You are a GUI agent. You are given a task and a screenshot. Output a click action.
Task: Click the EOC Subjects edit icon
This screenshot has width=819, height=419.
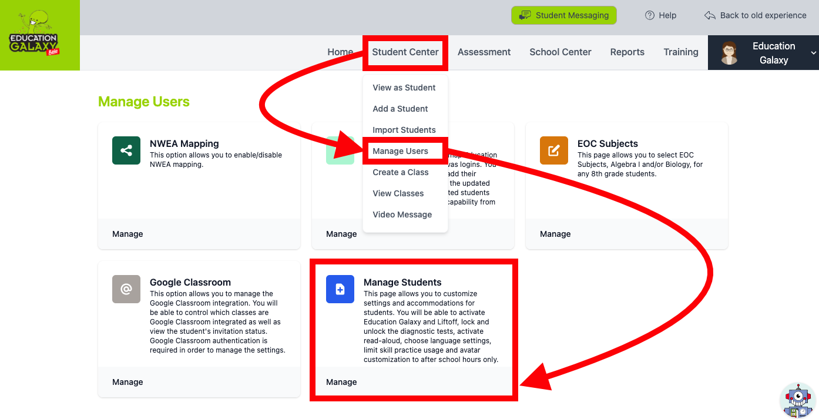coord(554,150)
